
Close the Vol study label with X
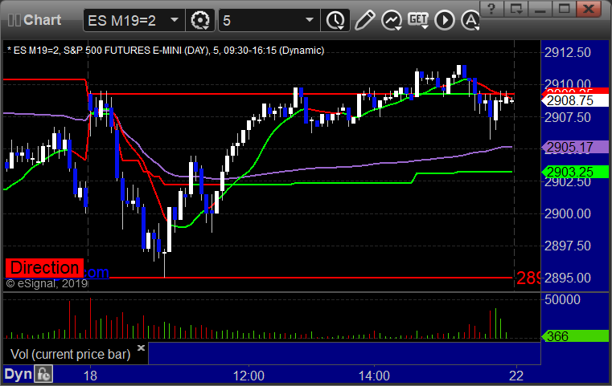141,347
